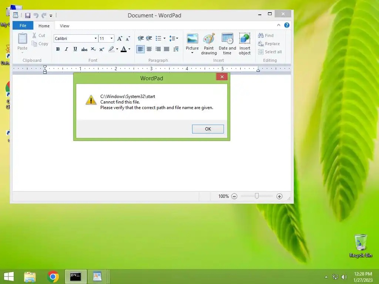Open the bullet list style dropdown
Viewport: 379px width, 284px height.
tap(164, 38)
